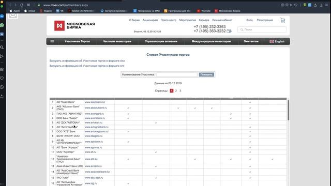The image size is (331, 186).
Task: Go to page 2 of the list
Action: 176,91
